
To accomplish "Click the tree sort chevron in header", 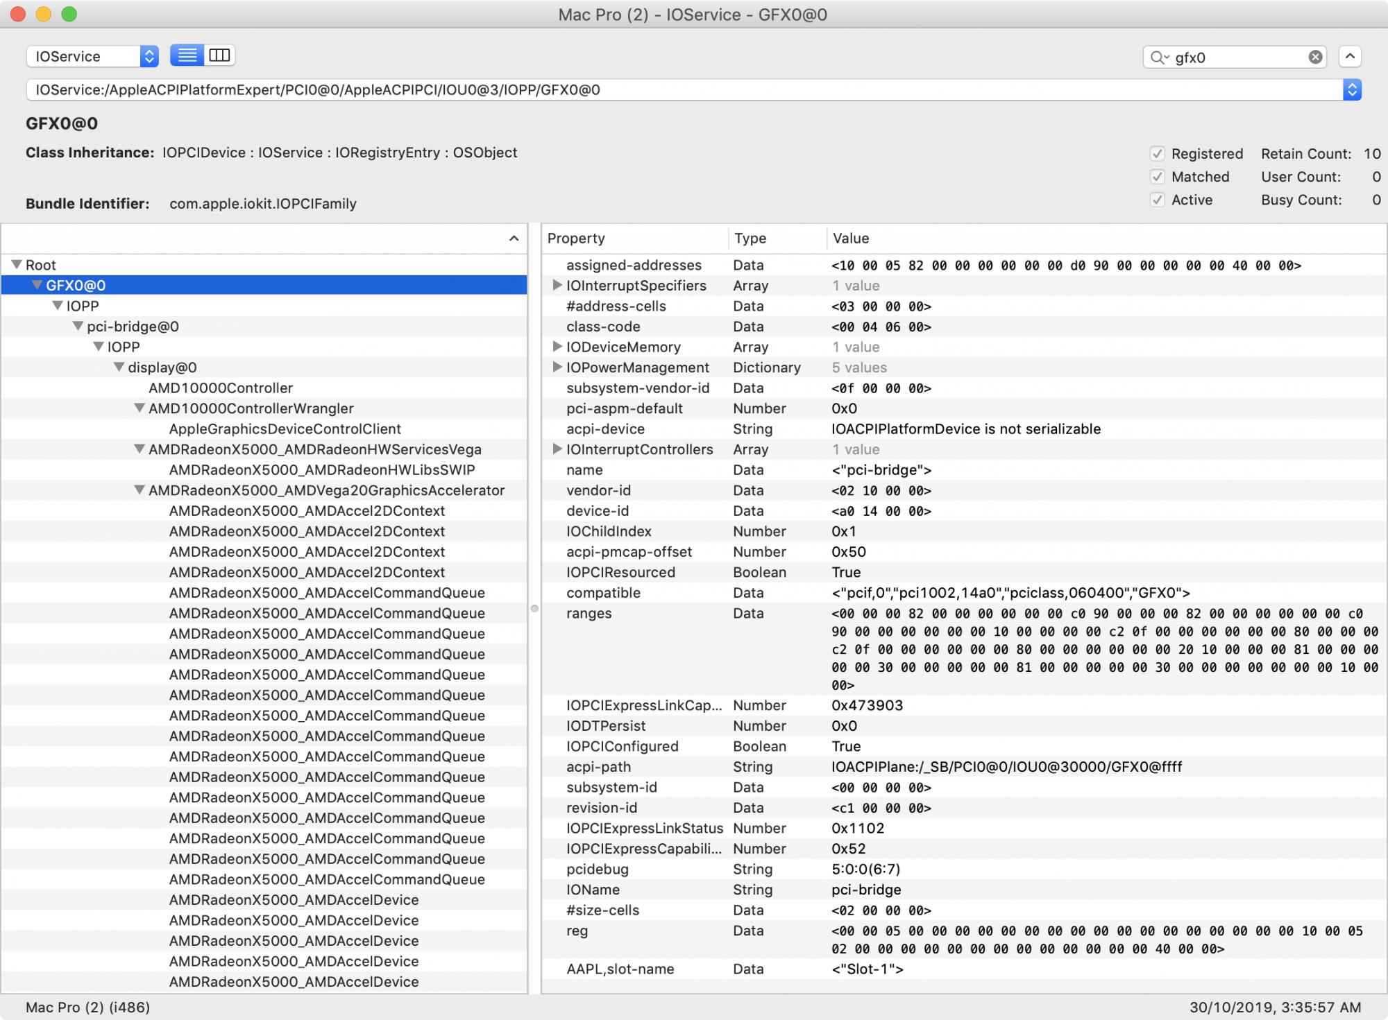I will [514, 239].
